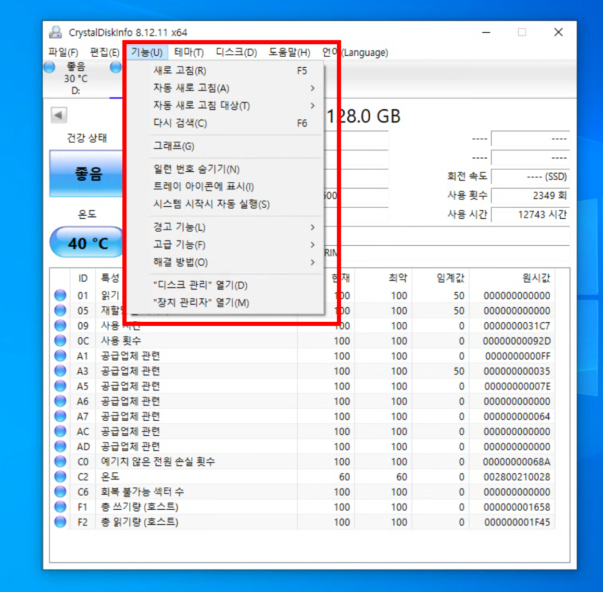
Task: Expand 경고 기능(L) submenu
Action: 225,227
